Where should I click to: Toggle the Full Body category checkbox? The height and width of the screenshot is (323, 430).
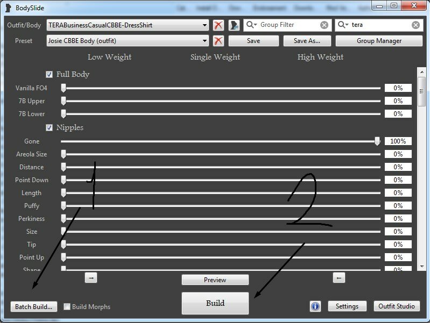coord(49,75)
